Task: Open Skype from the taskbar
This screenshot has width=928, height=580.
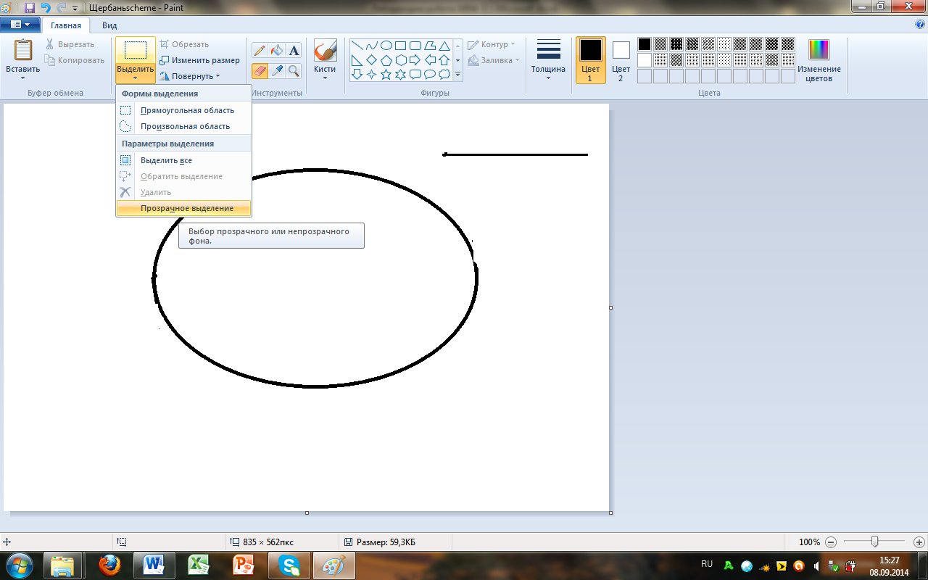Action: point(289,565)
